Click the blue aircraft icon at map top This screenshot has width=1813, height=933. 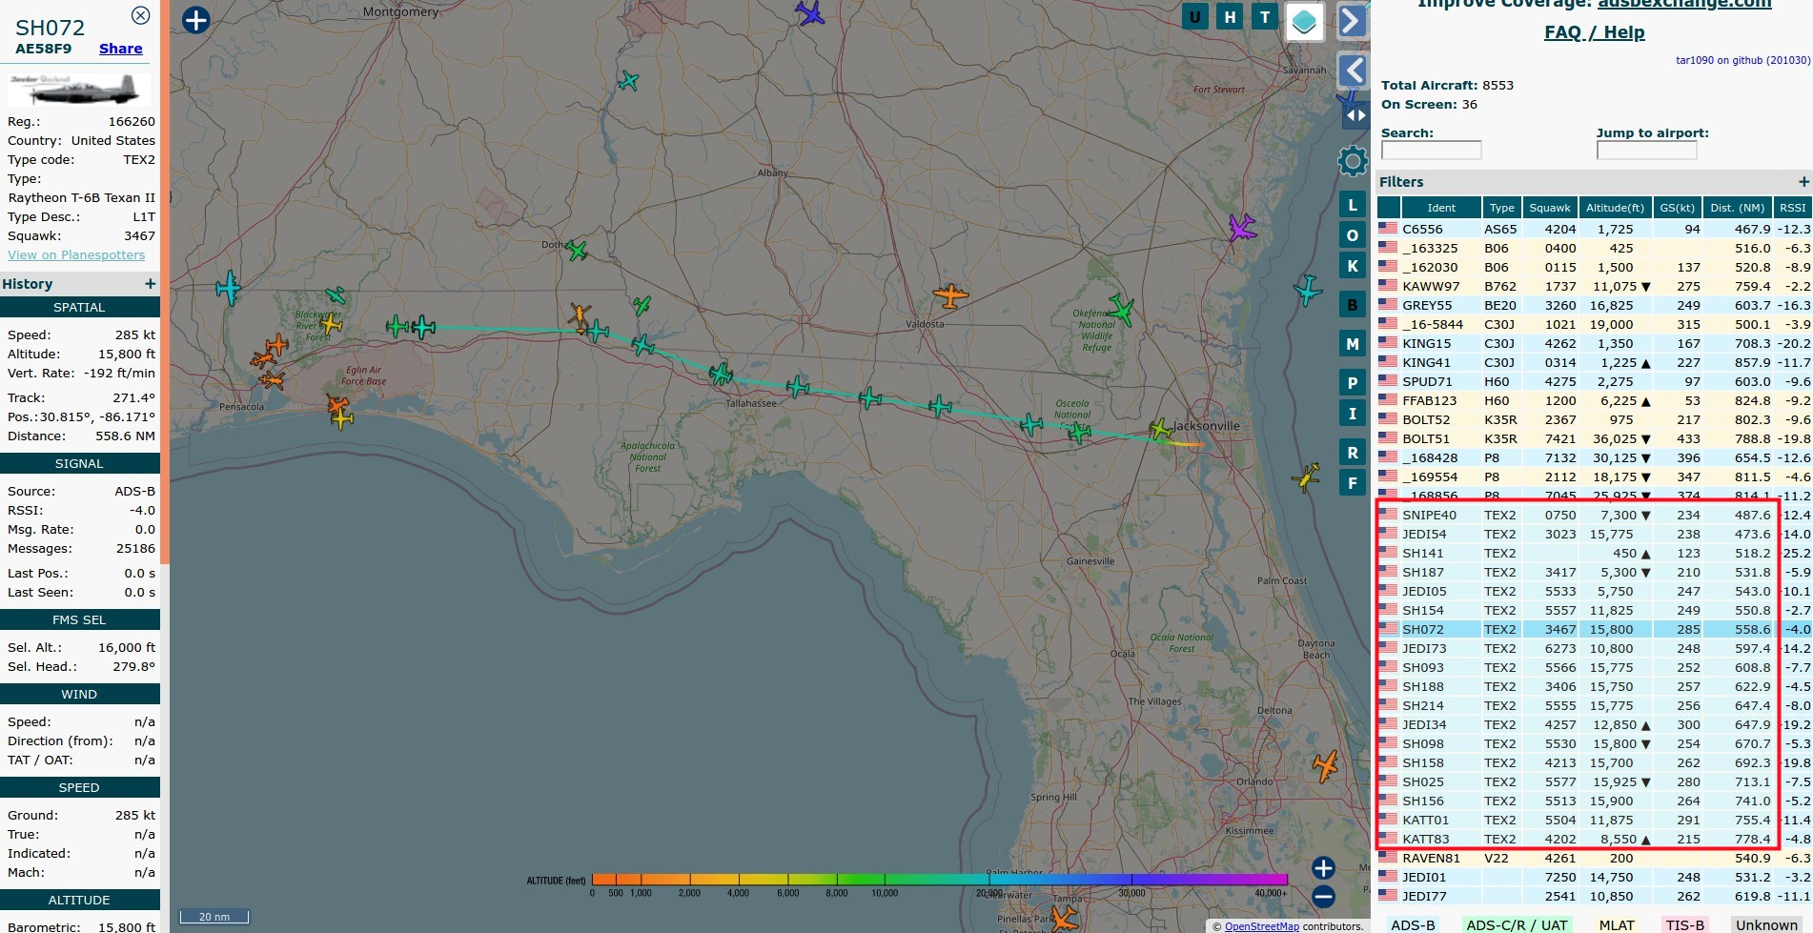[x=810, y=13]
